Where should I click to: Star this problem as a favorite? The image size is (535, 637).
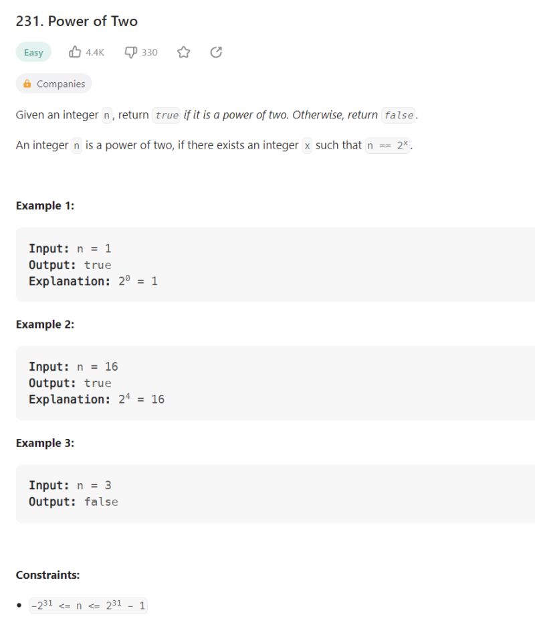click(183, 52)
